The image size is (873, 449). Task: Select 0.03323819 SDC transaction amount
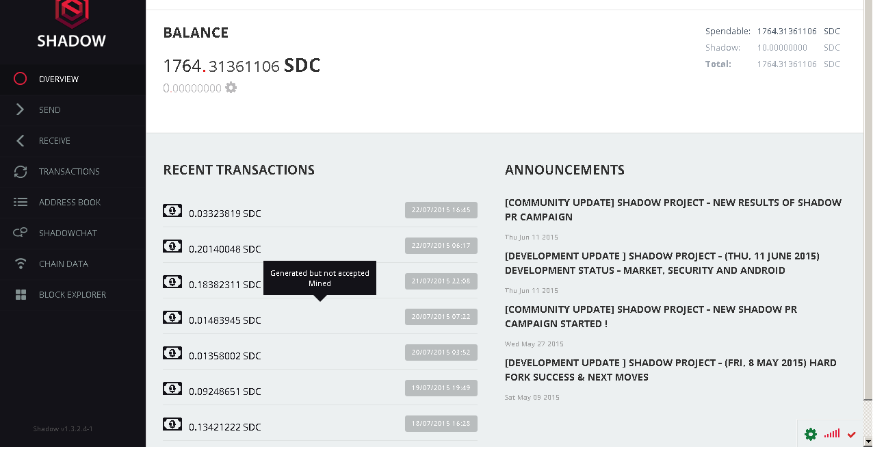click(225, 214)
